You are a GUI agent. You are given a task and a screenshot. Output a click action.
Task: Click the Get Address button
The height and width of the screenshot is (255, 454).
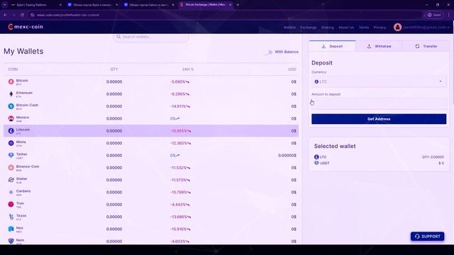[379, 119]
